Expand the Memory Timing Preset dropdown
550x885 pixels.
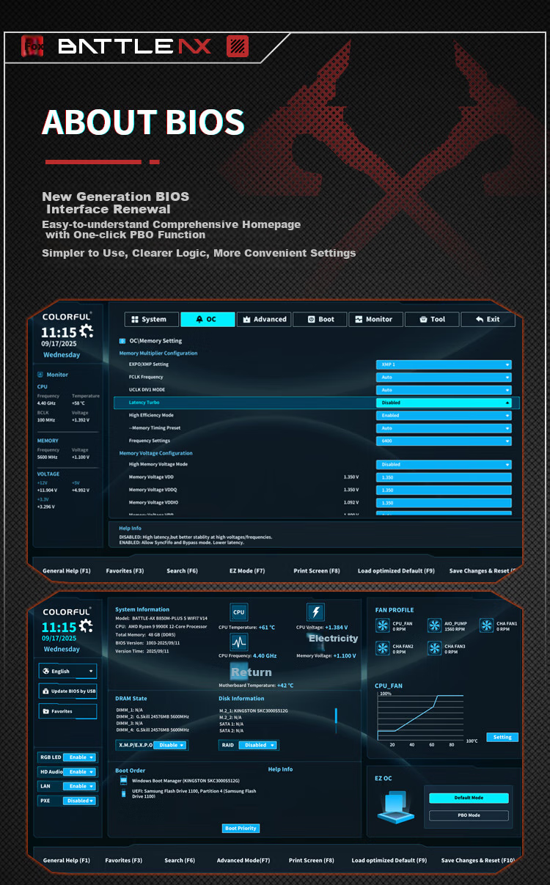(x=444, y=428)
